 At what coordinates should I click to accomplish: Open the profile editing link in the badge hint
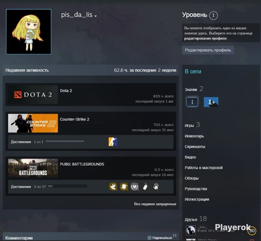tap(205, 38)
